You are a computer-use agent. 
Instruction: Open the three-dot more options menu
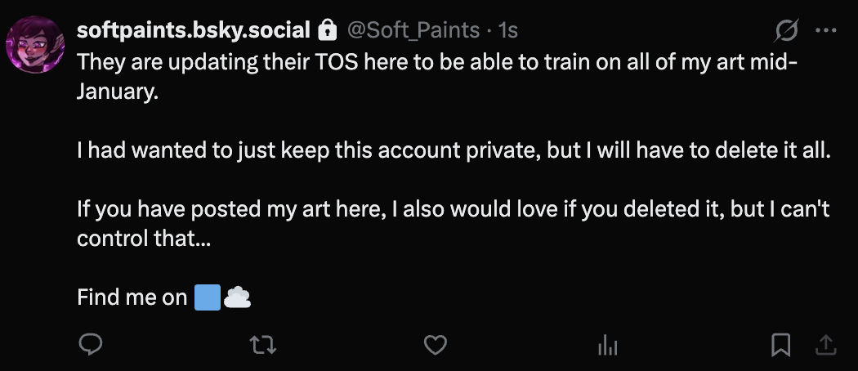[x=826, y=31]
